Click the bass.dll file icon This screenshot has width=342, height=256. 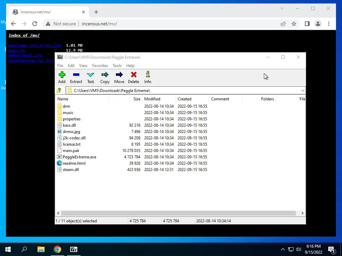coord(59,125)
